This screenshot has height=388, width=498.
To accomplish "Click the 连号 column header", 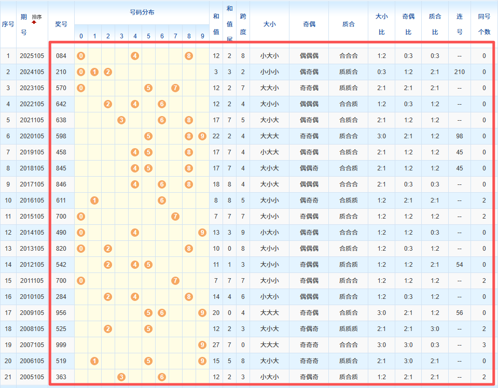I will (459, 24).
